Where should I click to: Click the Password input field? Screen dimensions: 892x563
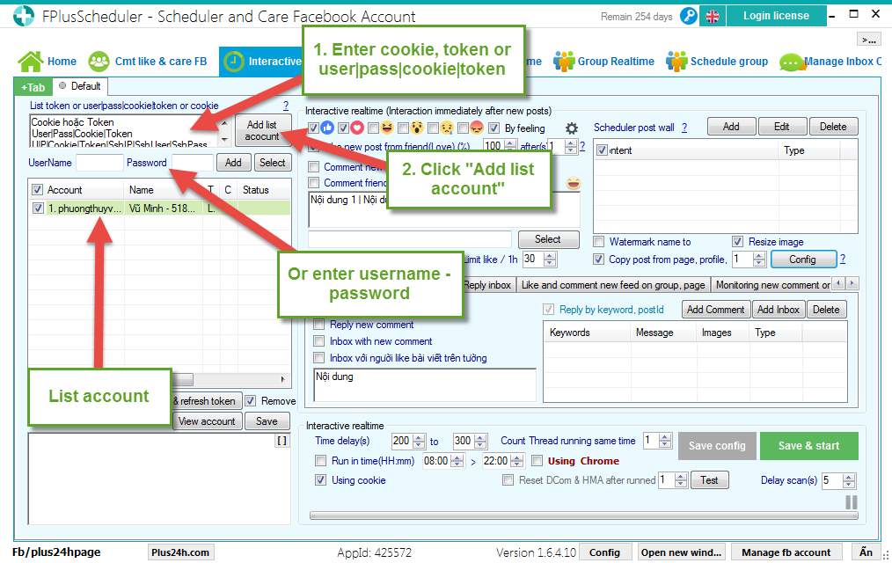(x=193, y=163)
